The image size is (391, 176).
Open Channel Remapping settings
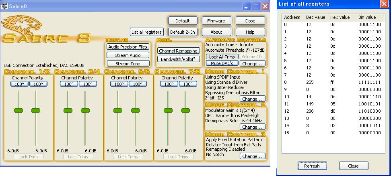179,51
